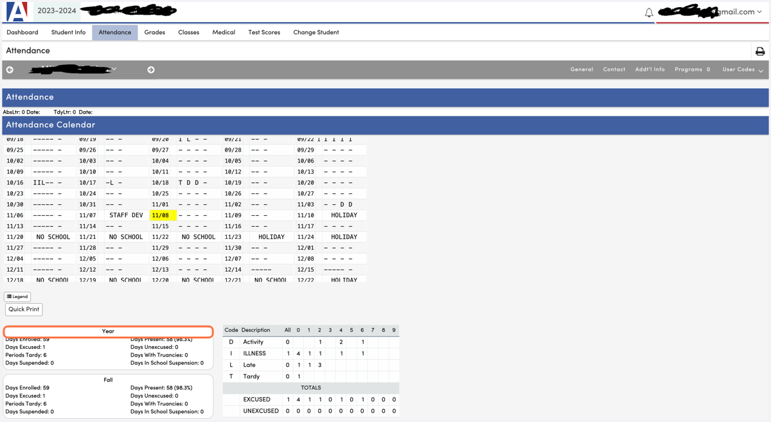Click HOLIDAY entry for 11/23
Image resolution: width=771 pixels, height=422 pixels.
(271, 237)
